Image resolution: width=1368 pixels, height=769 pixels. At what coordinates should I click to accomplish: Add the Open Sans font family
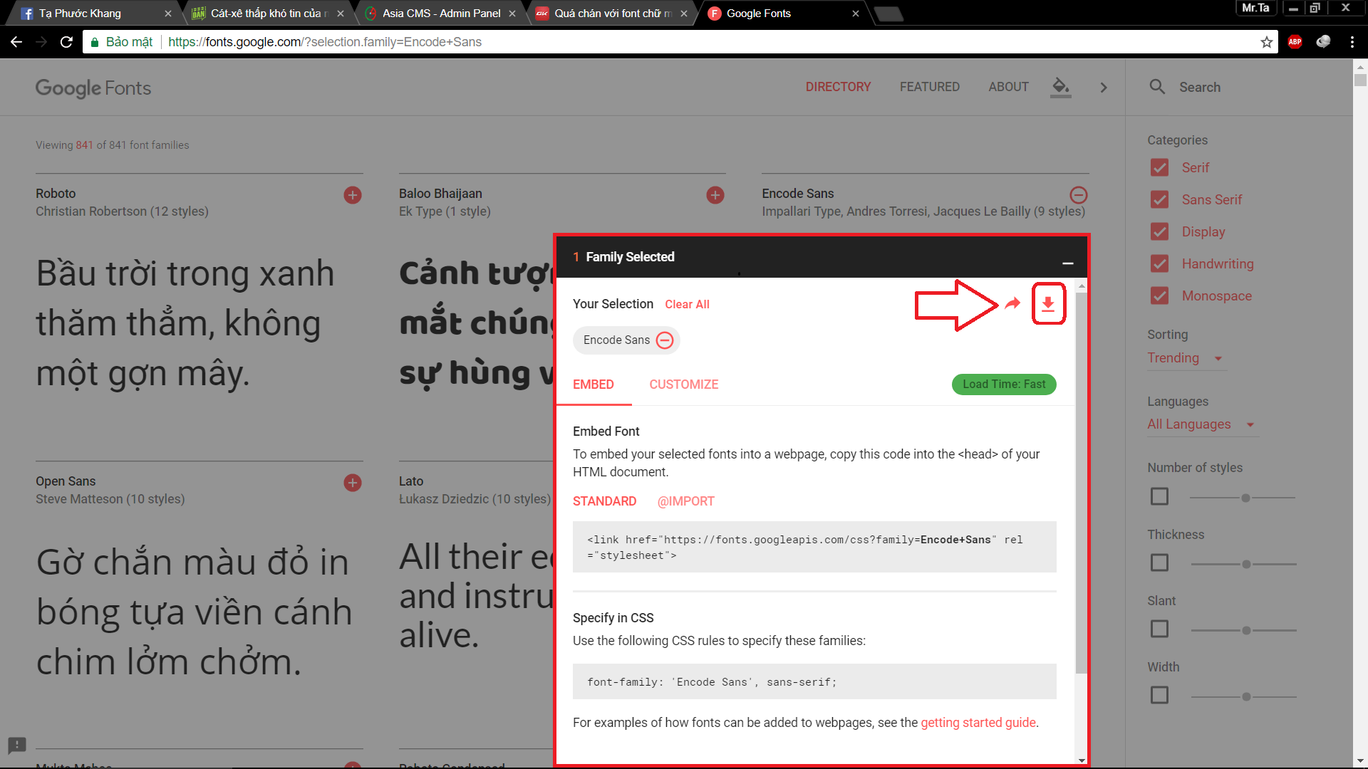tap(353, 483)
